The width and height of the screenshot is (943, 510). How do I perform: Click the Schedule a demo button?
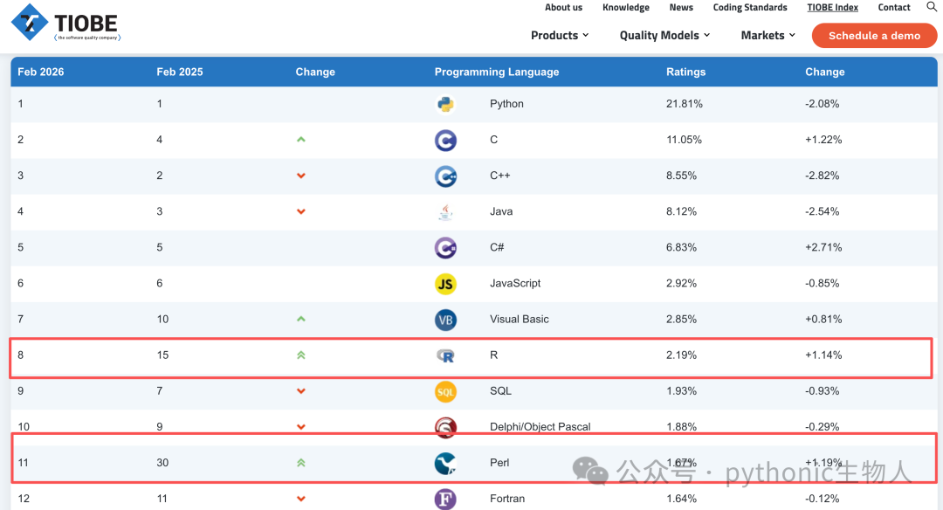click(x=874, y=36)
